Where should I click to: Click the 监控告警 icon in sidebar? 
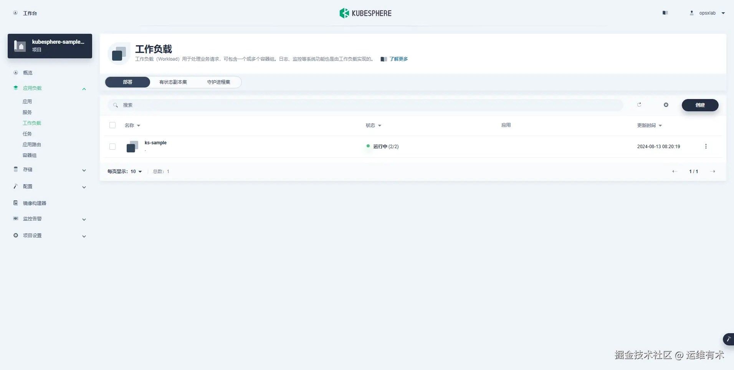(15, 218)
